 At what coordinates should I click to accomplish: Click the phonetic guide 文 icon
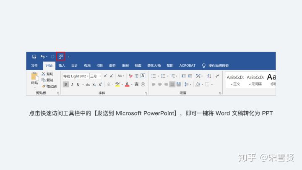point(137,76)
